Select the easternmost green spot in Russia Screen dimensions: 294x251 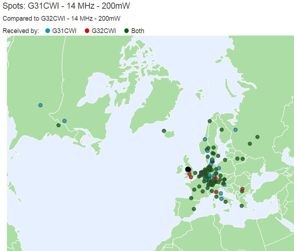[257, 137]
